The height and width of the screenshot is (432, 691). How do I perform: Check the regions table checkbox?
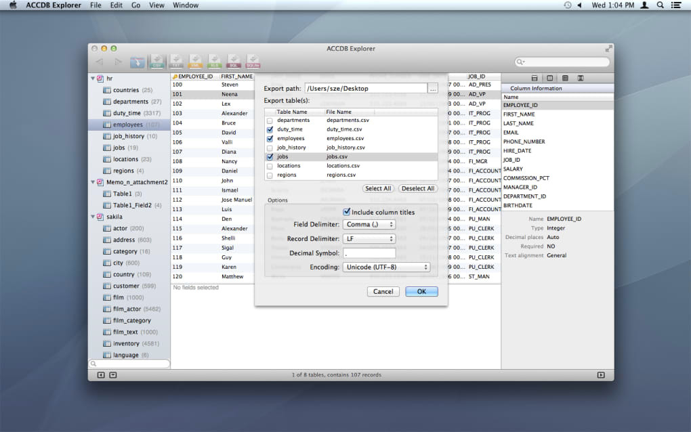270,175
